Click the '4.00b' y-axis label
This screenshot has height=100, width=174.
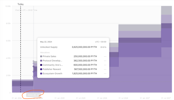8,58
